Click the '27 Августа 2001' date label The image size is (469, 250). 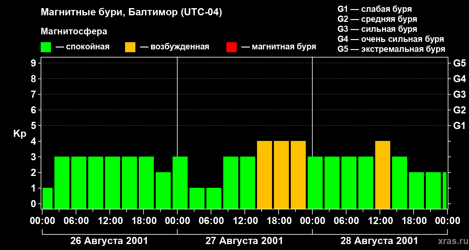coord(244,241)
